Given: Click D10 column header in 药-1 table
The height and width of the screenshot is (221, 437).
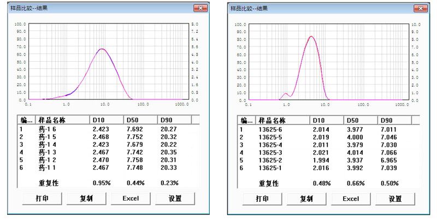Looking at the screenshot, I should 105,120.
